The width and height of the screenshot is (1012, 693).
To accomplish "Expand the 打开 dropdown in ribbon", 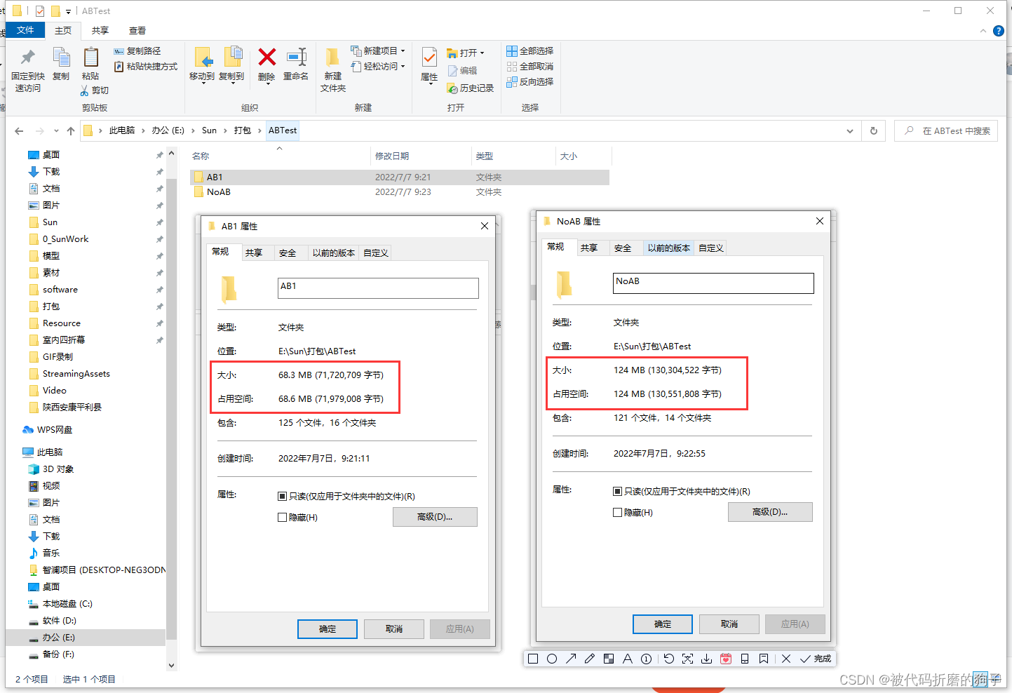I will 482,53.
